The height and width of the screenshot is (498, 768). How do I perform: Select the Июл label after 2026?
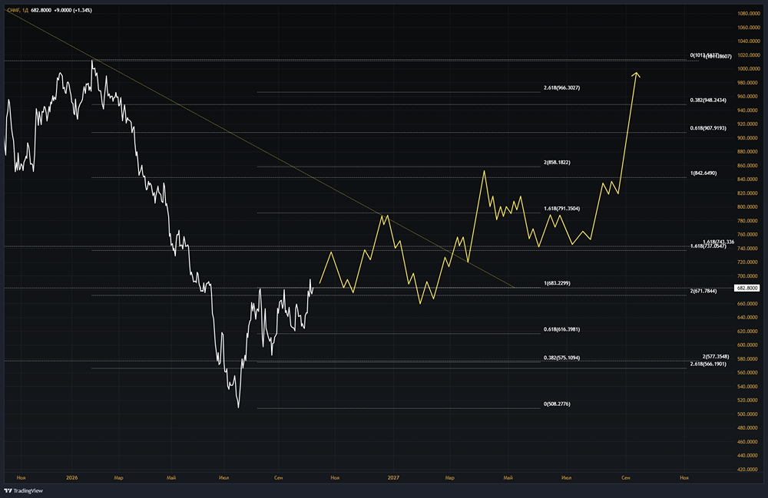click(x=223, y=477)
